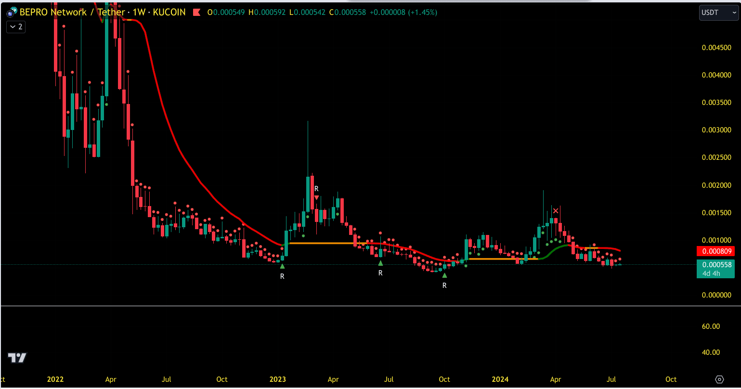
Task: Click the 0.000000 price axis label
Action: [x=717, y=295]
